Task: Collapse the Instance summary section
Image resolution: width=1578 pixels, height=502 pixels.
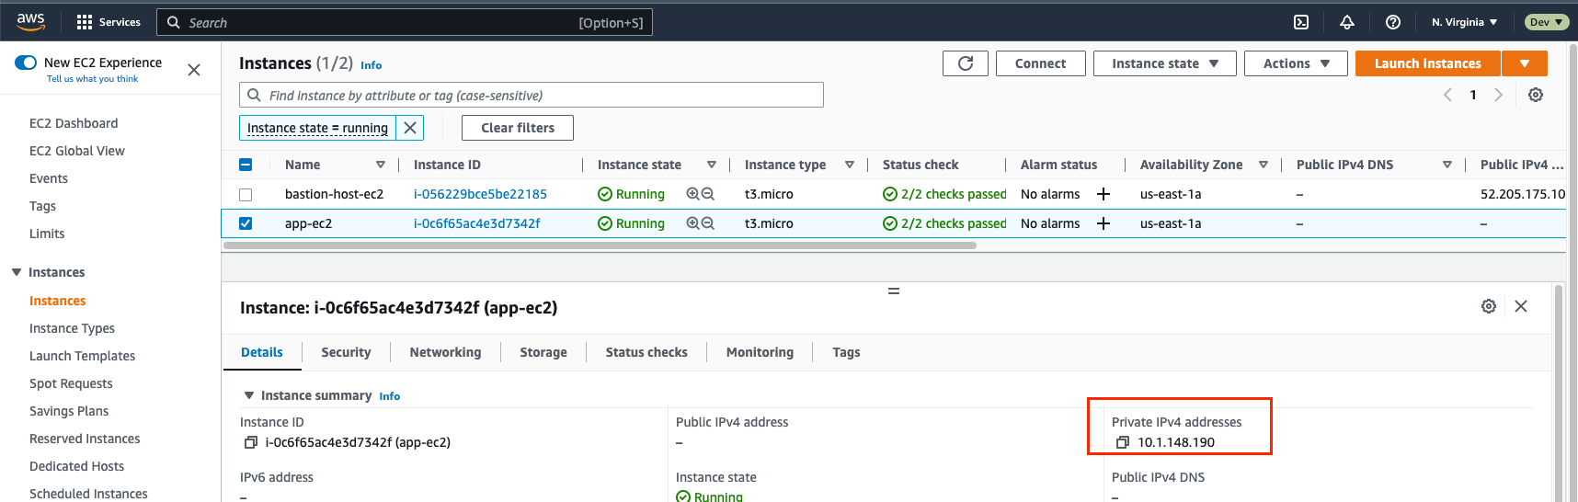Action: 248,395
